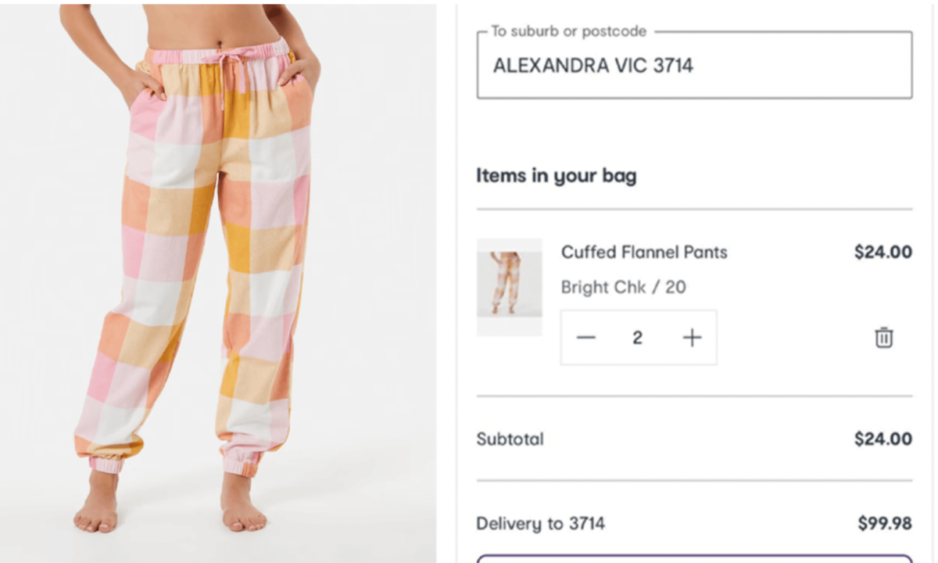Click the quantity value 2
Screen dimensions: 938x563
coord(638,338)
